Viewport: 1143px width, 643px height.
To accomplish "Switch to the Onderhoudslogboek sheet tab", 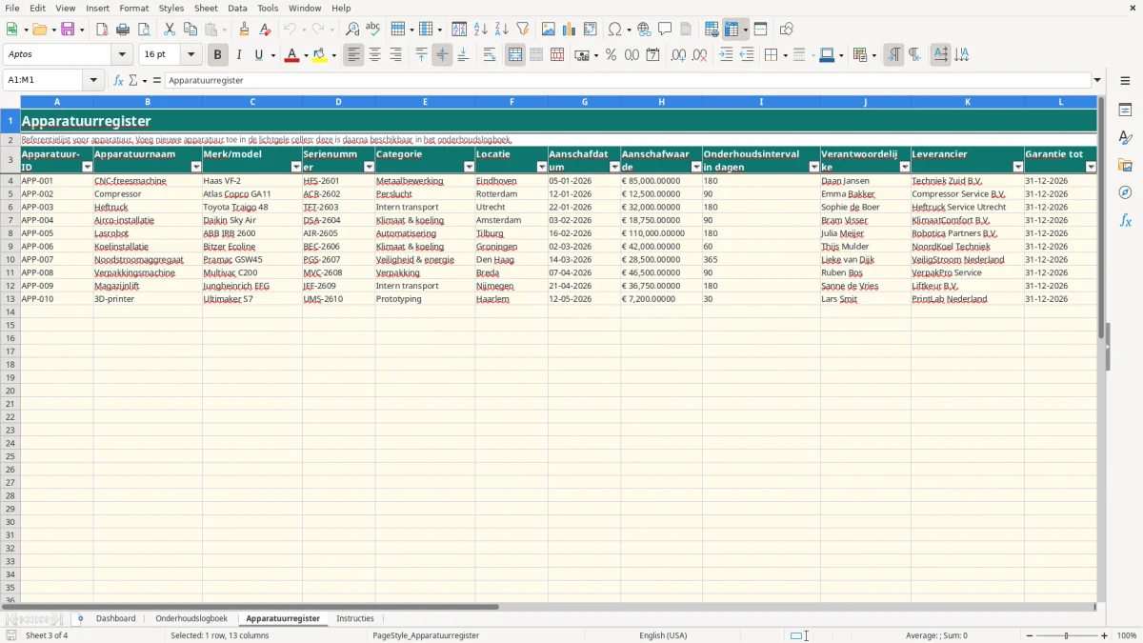I will click(191, 619).
